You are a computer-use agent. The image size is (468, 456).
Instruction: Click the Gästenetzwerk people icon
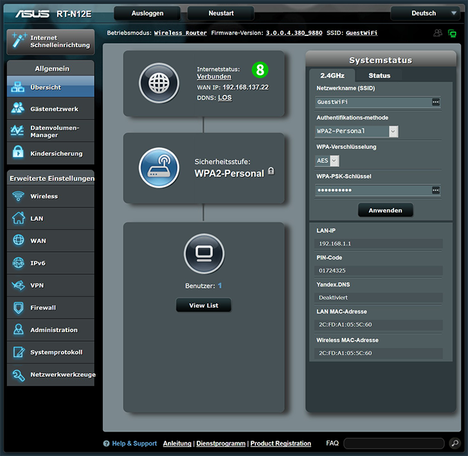(17, 109)
